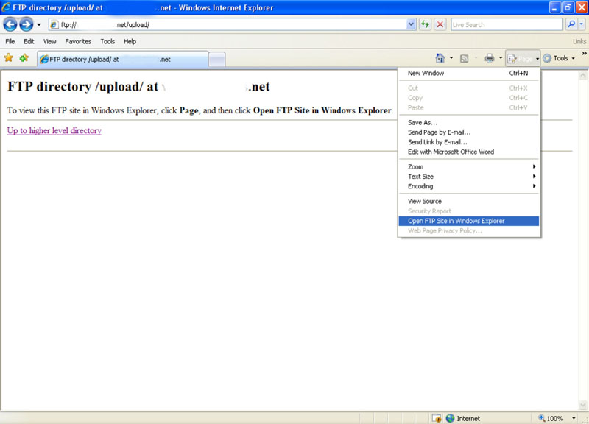This screenshot has width=589, height=424.
Task: Click the status bar security shield icon
Action: [437, 418]
